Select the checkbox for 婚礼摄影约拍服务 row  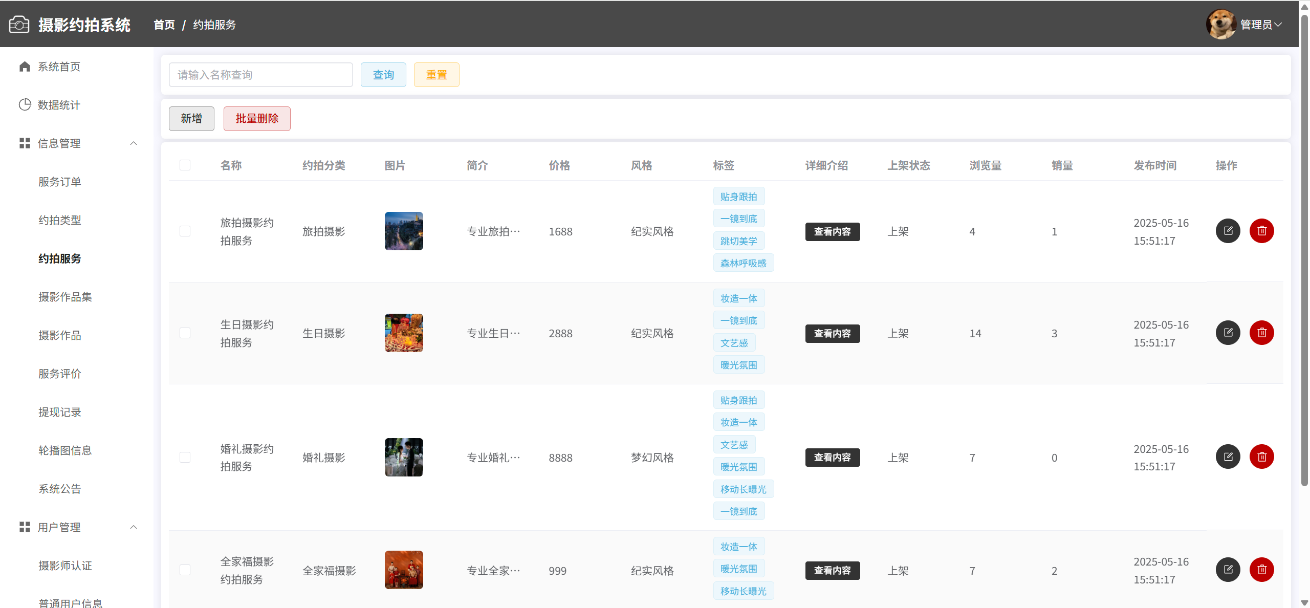(185, 457)
